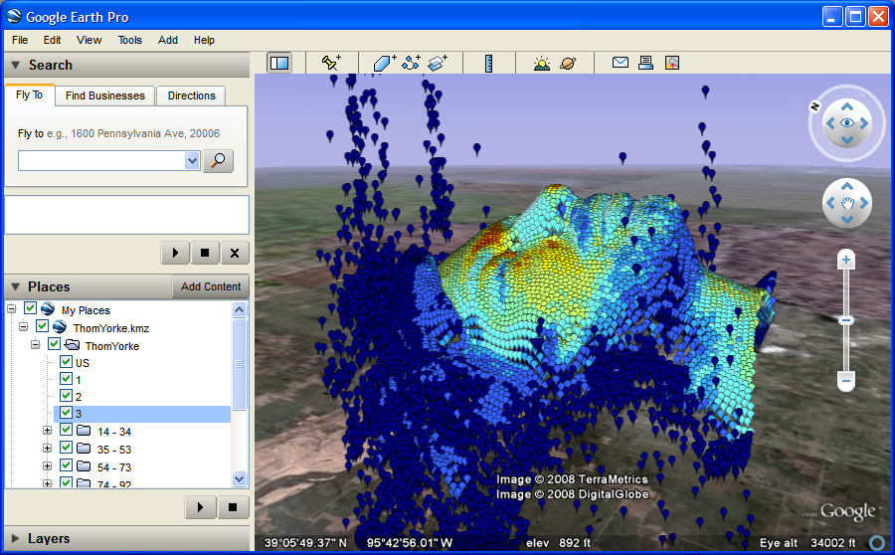Open the File menu

click(x=20, y=40)
